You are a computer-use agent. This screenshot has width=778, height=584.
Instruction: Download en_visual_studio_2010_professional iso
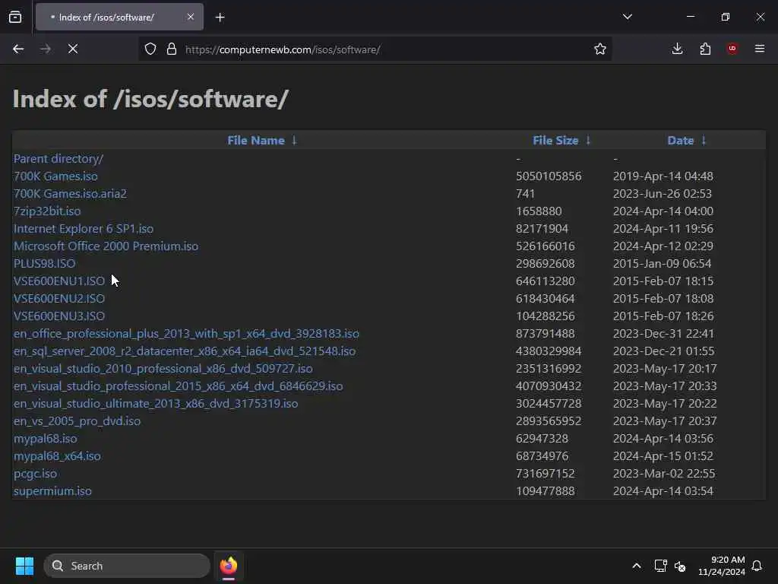click(163, 369)
